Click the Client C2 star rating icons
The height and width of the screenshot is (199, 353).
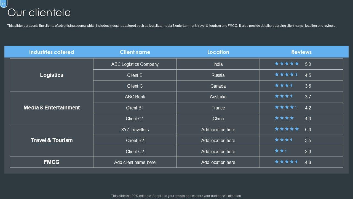281,151
